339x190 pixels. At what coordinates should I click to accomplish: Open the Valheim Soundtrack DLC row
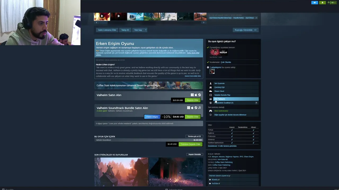[x=149, y=140]
